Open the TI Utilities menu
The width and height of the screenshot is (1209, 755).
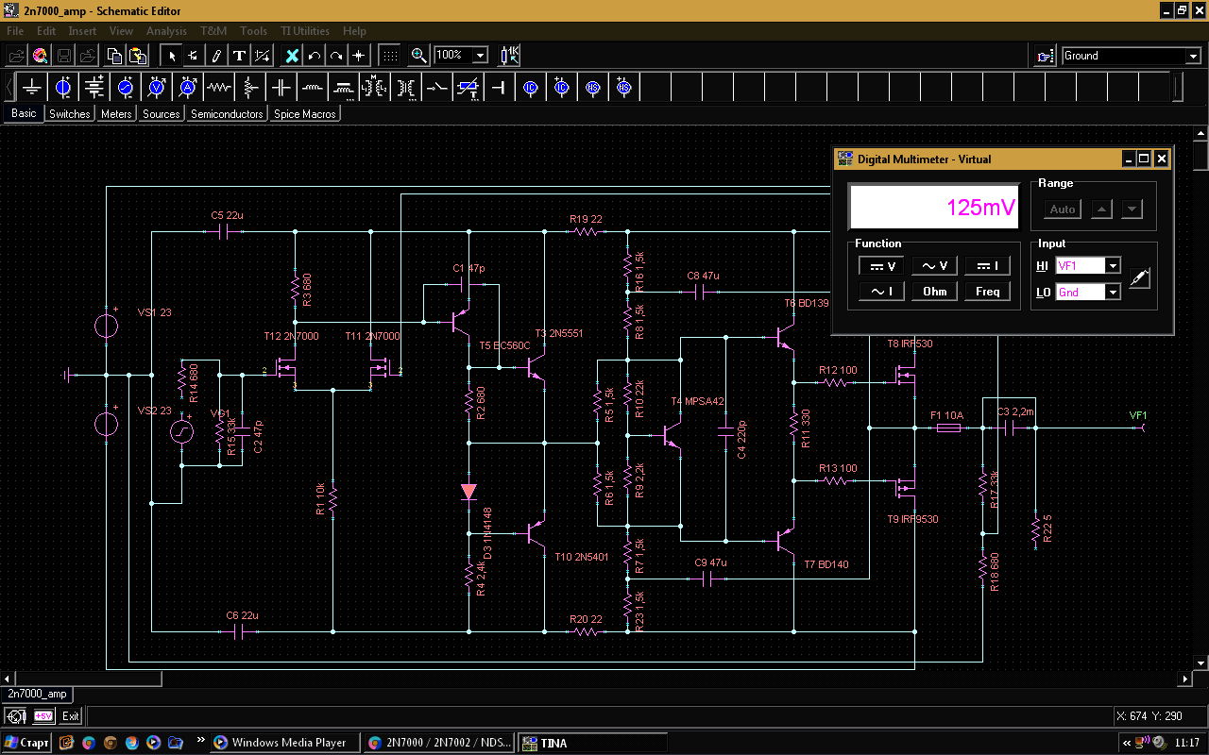304,31
